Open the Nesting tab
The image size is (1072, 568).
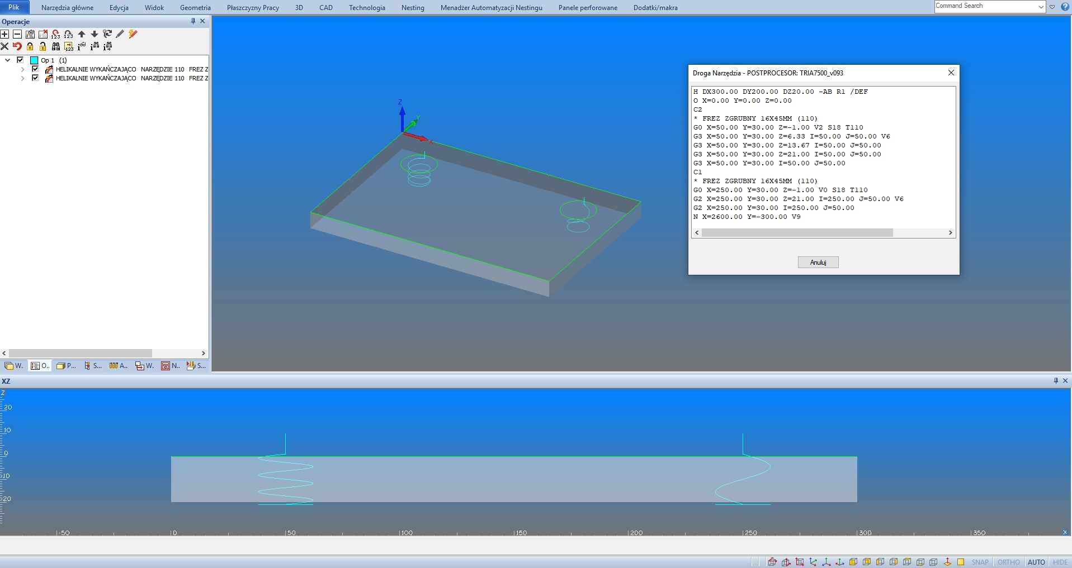(413, 7)
